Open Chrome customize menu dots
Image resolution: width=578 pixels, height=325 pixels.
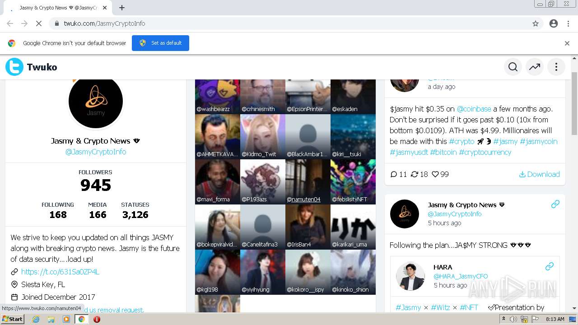tap(568, 23)
